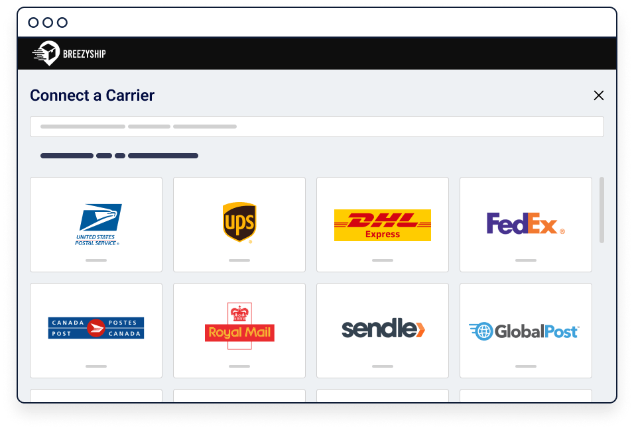
Task: Click the Connect a Carrier heading
Action: point(92,95)
